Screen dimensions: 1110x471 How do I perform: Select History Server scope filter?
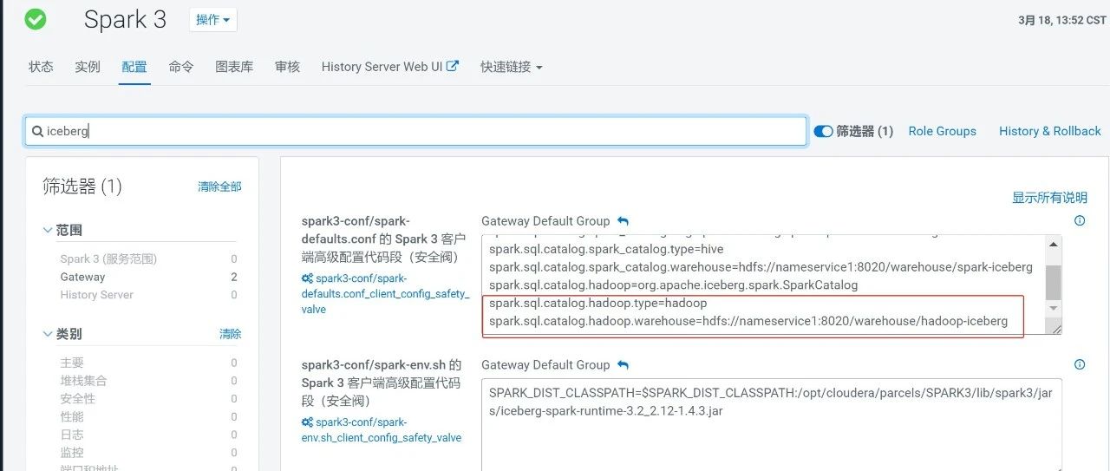pos(96,295)
